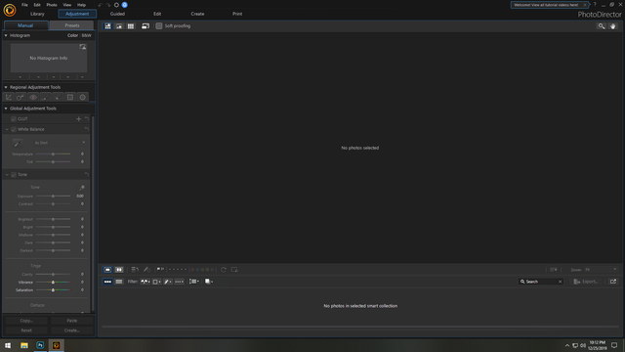The image size is (625, 352).
Task: Collapse the White Balance group chevron
Action: (7, 129)
